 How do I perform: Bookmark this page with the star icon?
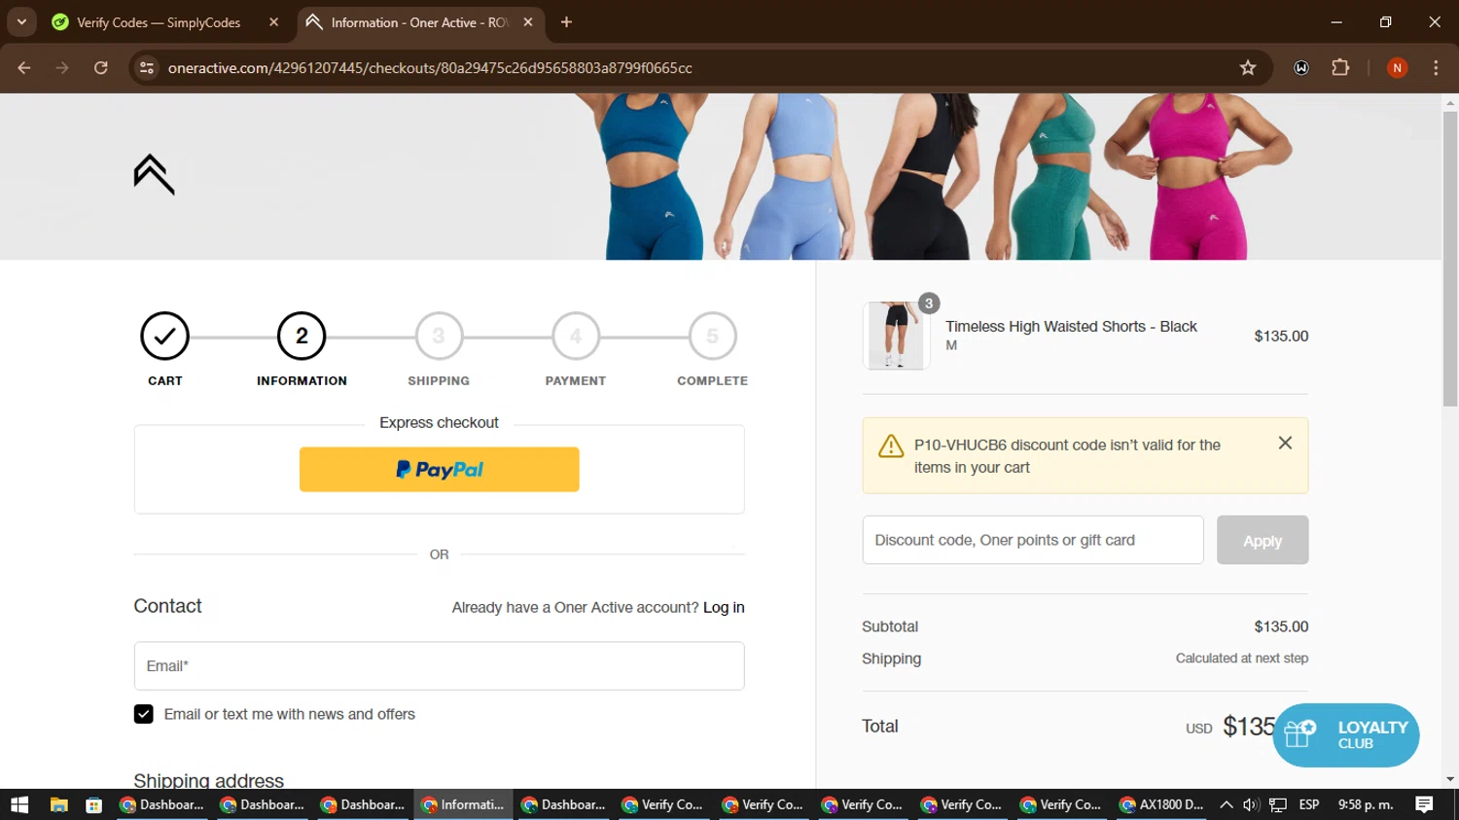click(x=1248, y=68)
